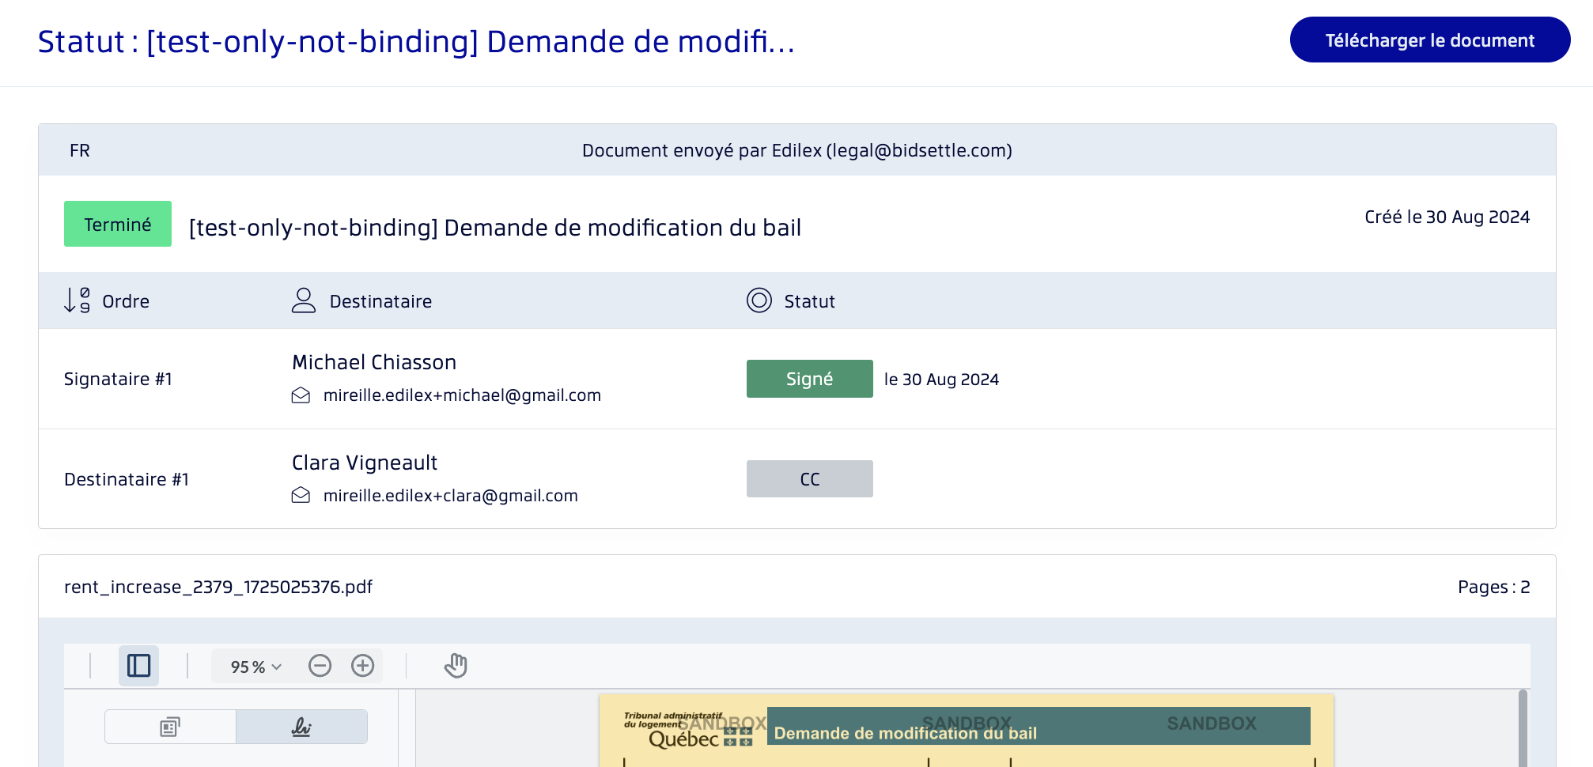Toggle the PDF viewer sidebar panel

(138, 666)
